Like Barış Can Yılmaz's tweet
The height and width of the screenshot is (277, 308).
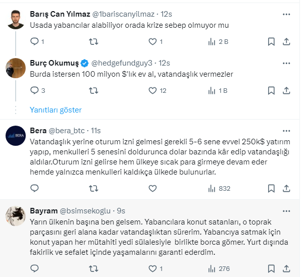click(x=153, y=41)
